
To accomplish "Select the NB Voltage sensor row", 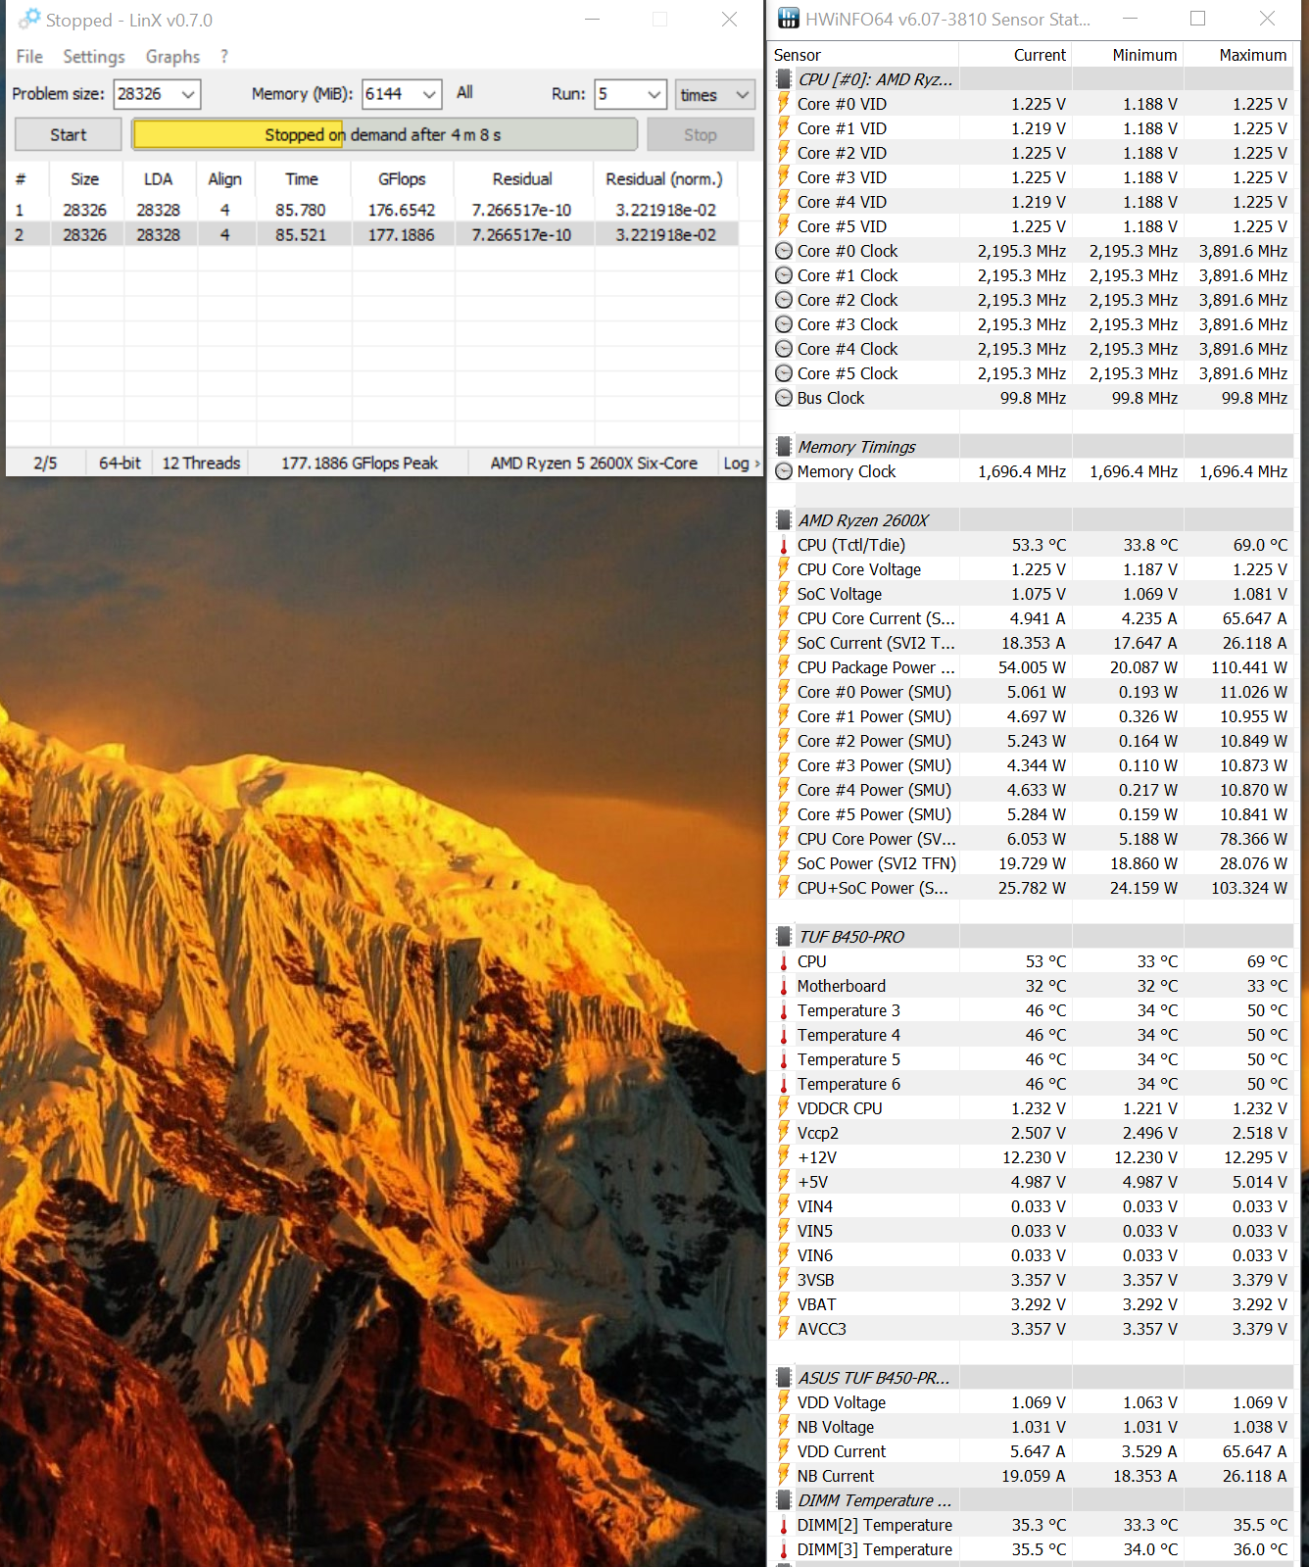I will [1033, 1427].
